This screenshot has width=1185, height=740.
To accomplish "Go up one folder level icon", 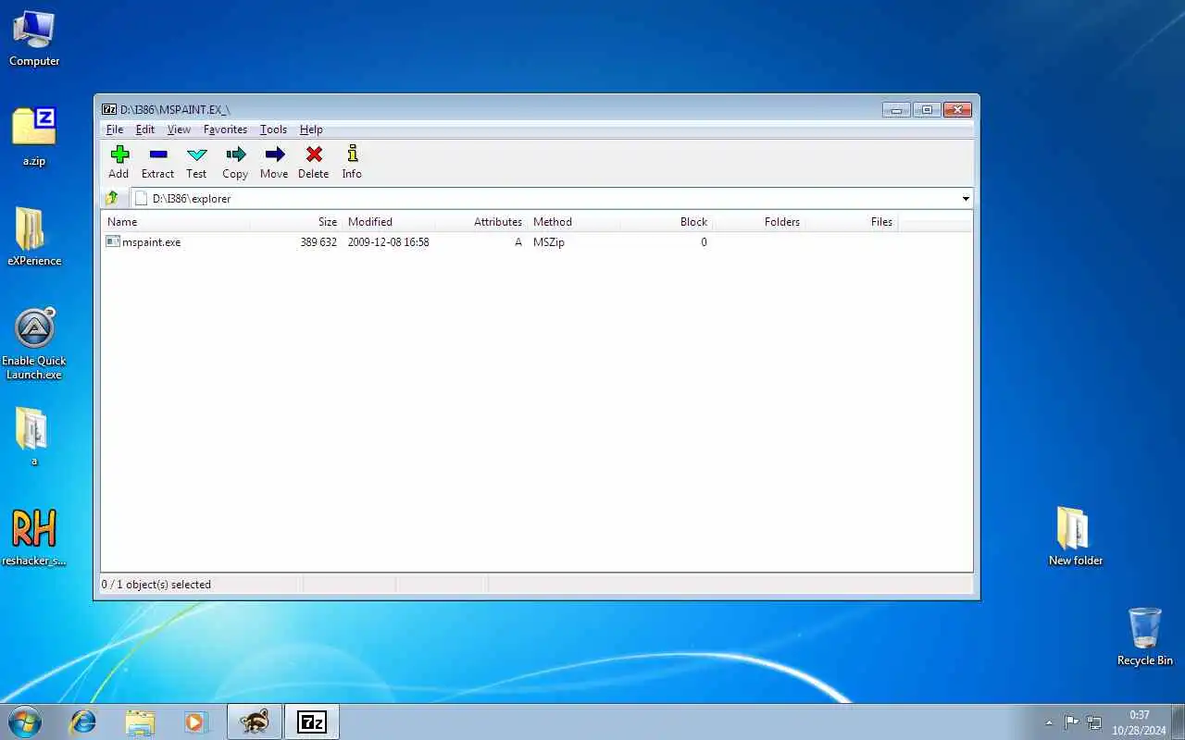I will coord(112,198).
